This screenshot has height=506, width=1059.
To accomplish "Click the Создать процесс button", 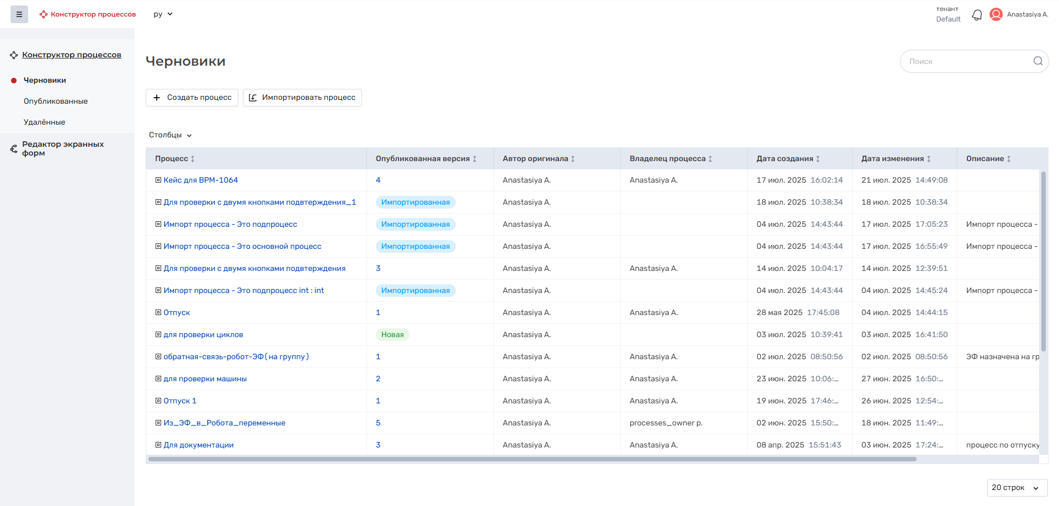I will pyautogui.click(x=192, y=98).
